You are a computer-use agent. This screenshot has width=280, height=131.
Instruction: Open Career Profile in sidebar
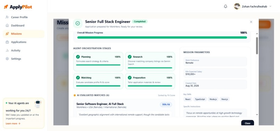tap(23, 17)
